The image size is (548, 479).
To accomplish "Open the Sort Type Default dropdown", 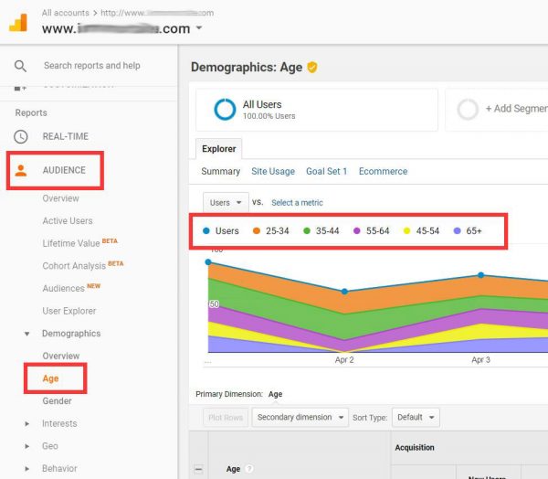I will pos(416,417).
